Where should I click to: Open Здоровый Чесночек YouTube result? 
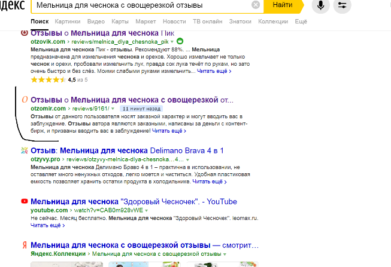coord(134,201)
